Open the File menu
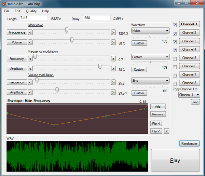205x176 pixels. click(7, 11)
